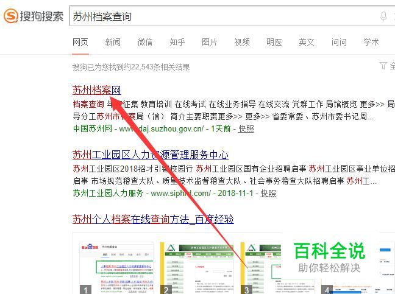
Task: Open 苏州工业园区人力资源管理服务中心 result
Action: pyautogui.click(x=151, y=155)
